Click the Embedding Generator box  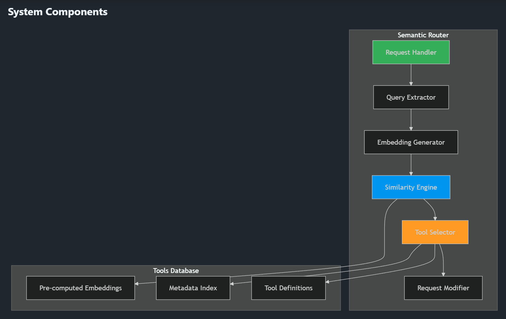click(411, 142)
